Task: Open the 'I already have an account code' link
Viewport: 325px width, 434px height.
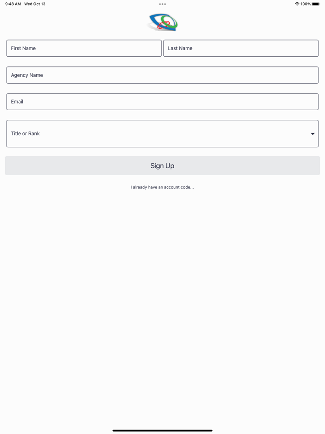Action: pos(162,187)
